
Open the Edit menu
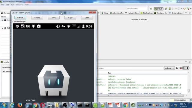[7, 5]
